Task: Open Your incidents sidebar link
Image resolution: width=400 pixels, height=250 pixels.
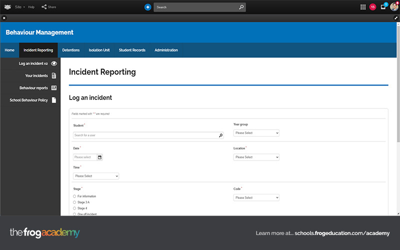Action: point(36,76)
